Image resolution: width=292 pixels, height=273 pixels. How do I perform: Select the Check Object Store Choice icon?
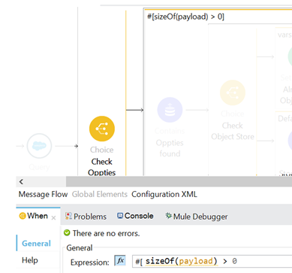point(233,93)
